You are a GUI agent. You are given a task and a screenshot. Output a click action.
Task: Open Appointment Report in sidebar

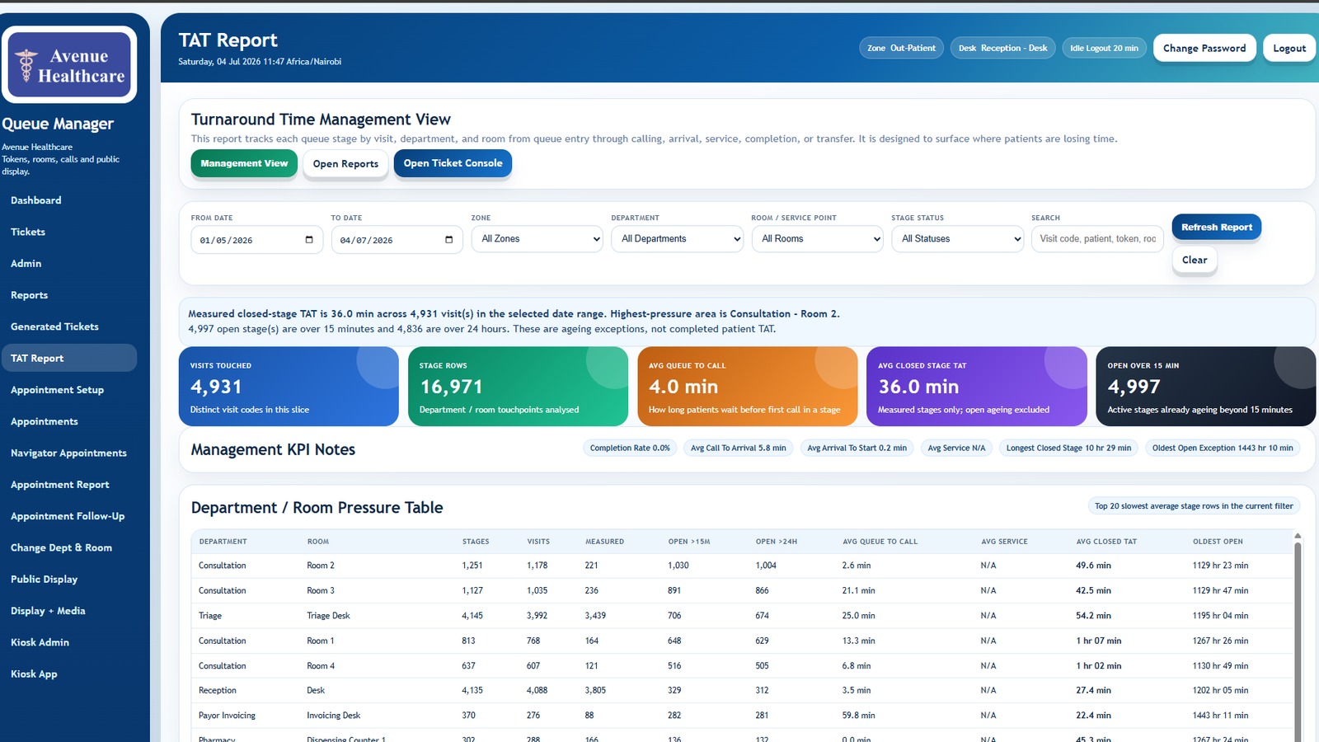69,485
